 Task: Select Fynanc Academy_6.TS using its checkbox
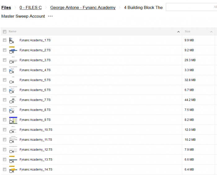(5, 90)
